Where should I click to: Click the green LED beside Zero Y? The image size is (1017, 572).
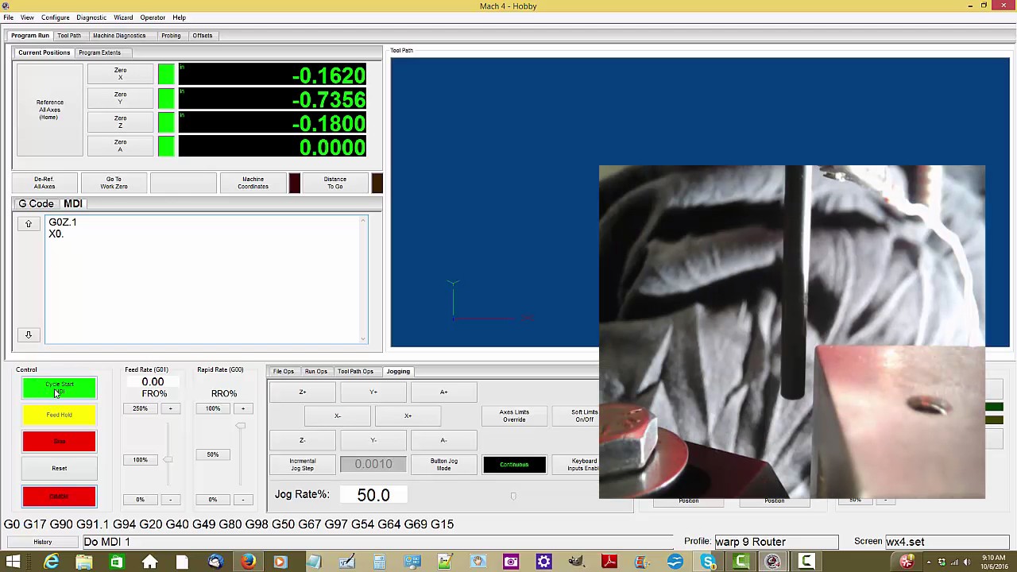point(166,99)
